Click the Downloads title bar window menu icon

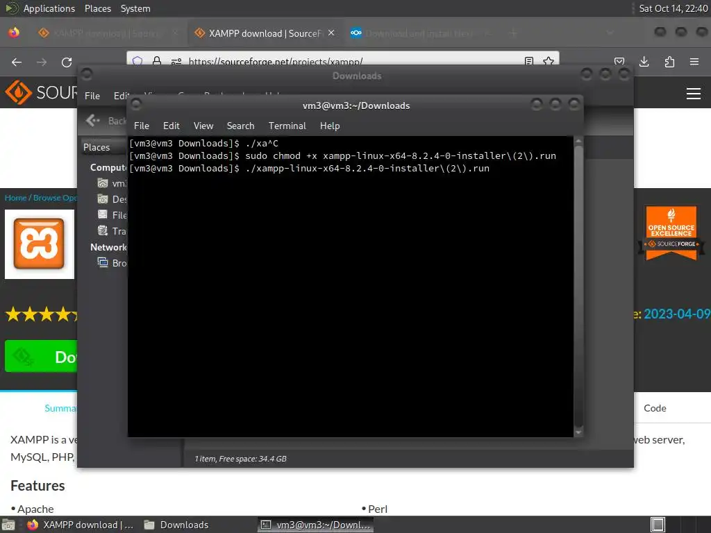pos(87,74)
